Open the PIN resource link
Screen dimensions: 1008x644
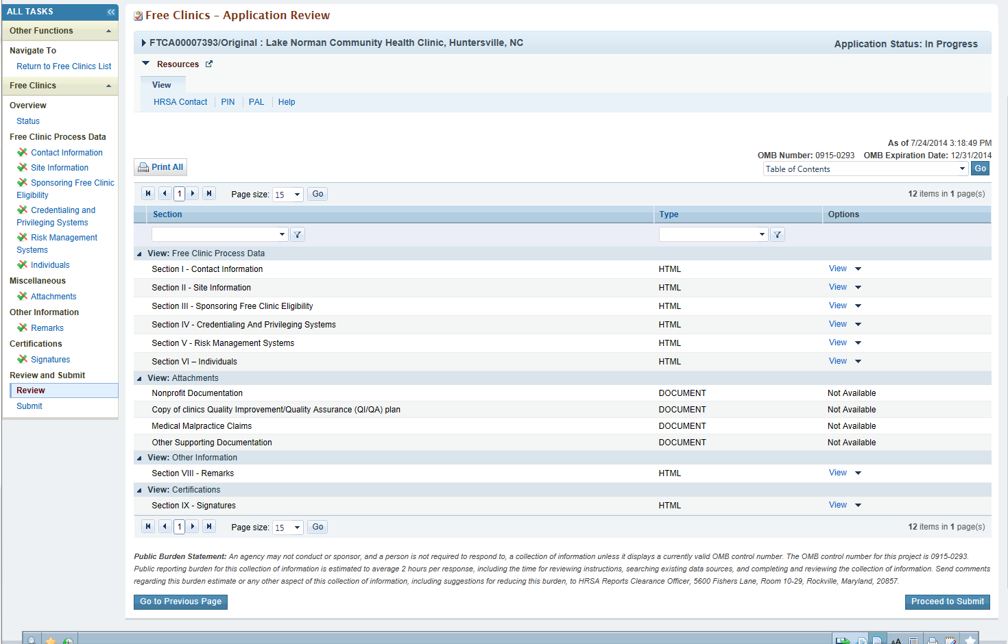[228, 102]
